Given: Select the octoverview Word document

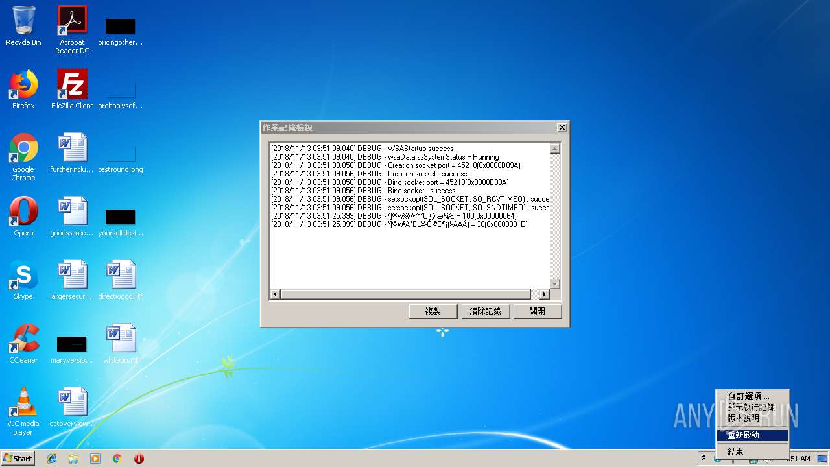Looking at the screenshot, I should (x=72, y=407).
